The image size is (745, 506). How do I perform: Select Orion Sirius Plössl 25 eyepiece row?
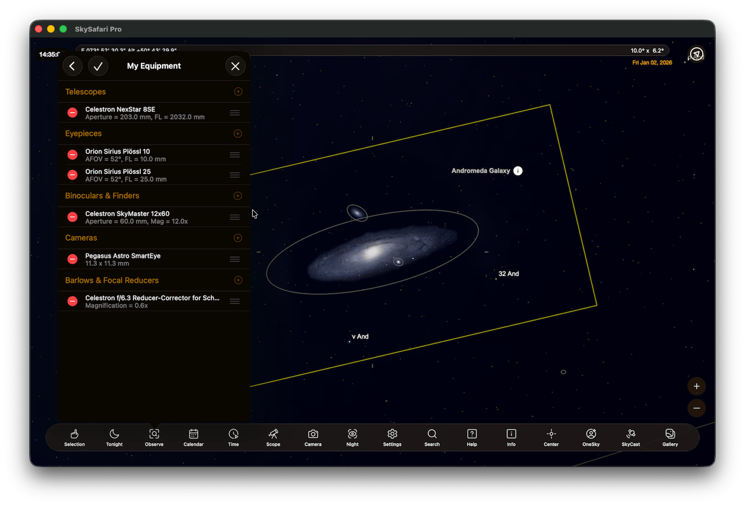click(x=154, y=175)
